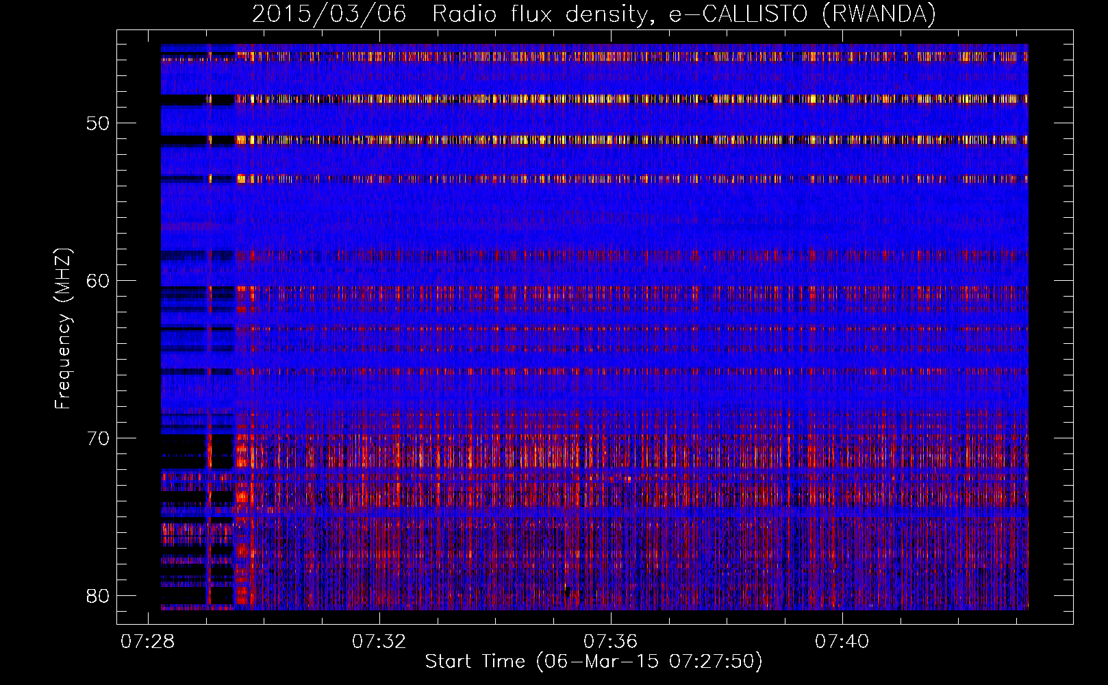1108x685 pixels.
Task: Click the 60 frequency tick label
Action: point(99,281)
